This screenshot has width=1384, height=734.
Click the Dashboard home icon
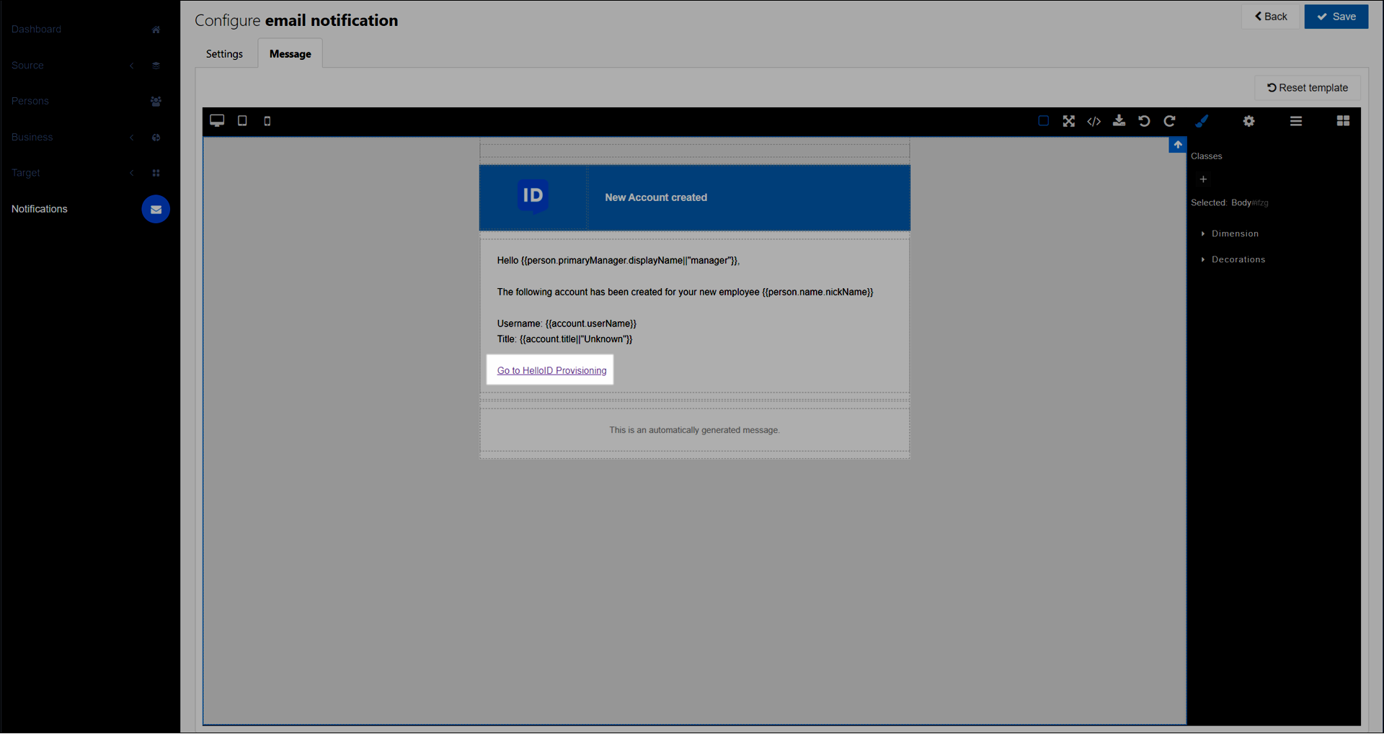pyautogui.click(x=156, y=30)
